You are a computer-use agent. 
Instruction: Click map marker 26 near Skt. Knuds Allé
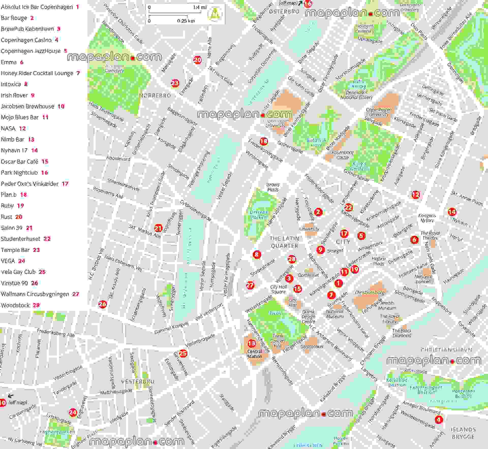click(102, 304)
